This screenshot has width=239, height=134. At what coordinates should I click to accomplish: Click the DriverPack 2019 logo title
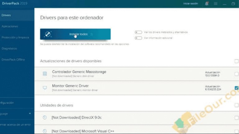[x=15, y=3]
